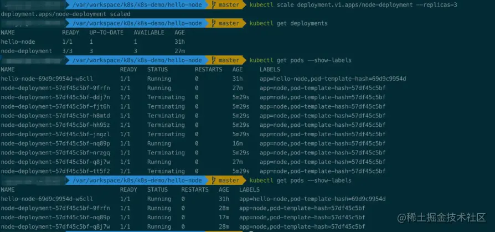This screenshot has width=495, height=232.
Task: Click the labels text in the jngzl pod row
Action: click(x=322, y=134)
